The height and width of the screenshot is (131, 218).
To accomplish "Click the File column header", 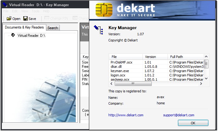I will (126, 57).
